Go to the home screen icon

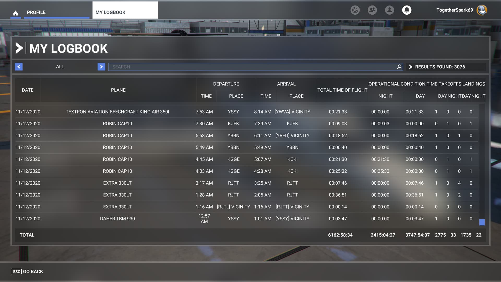[16, 13]
